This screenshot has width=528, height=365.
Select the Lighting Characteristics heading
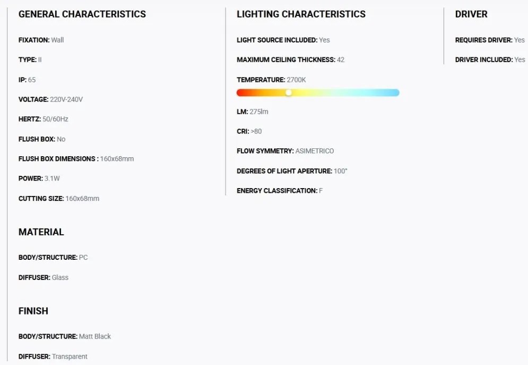(301, 14)
